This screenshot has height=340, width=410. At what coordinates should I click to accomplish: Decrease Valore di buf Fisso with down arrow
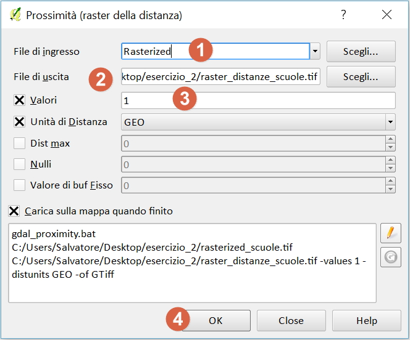pos(390,189)
